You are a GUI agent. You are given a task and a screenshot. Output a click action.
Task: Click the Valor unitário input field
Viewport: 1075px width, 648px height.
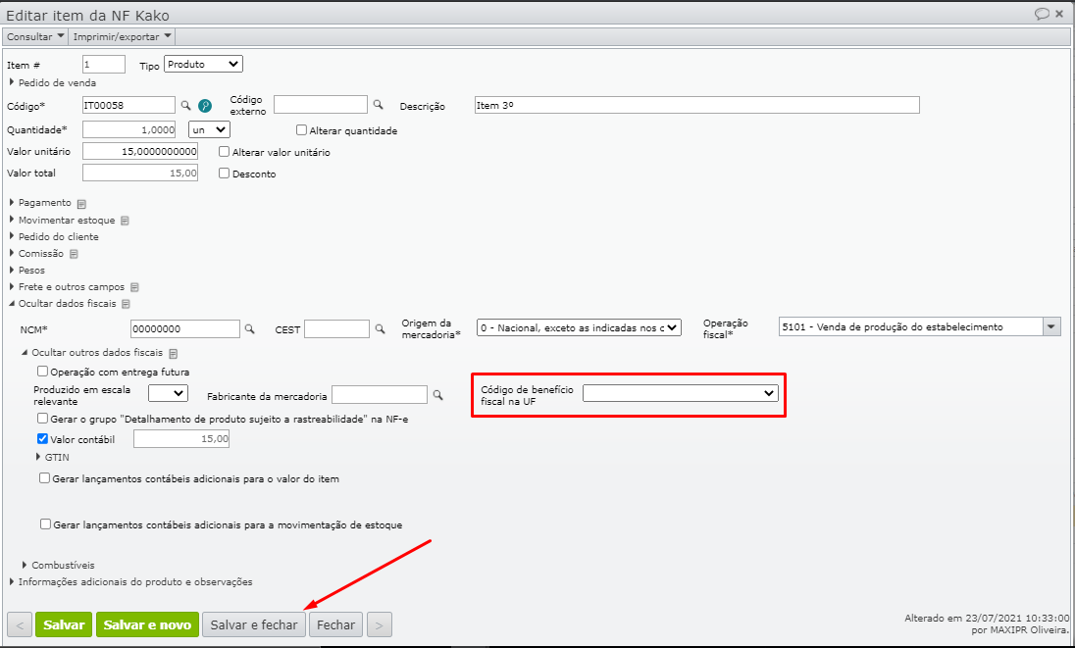coord(140,151)
